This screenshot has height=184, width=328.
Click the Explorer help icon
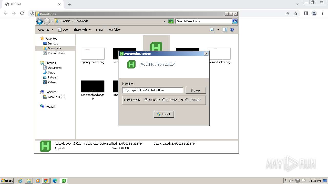point(232,30)
